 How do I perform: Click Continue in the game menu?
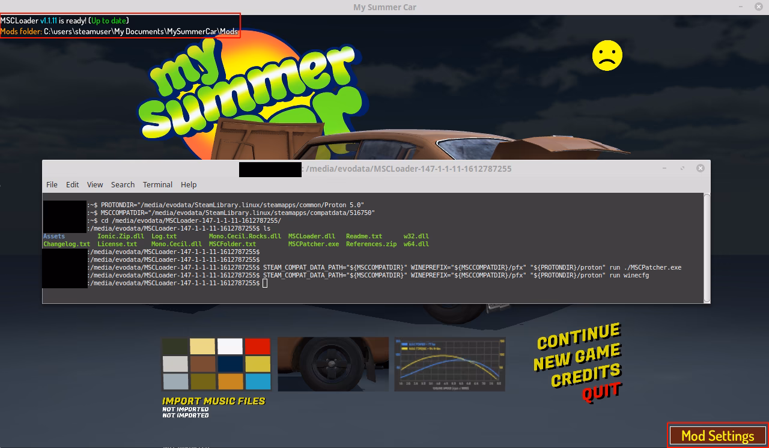coord(578,338)
